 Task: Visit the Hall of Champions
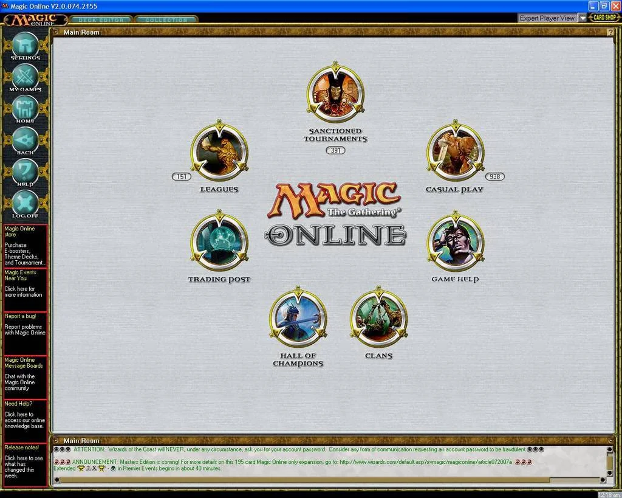[298, 318]
